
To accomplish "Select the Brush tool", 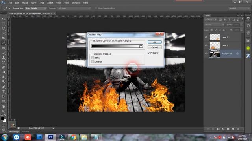I will point(4,53).
